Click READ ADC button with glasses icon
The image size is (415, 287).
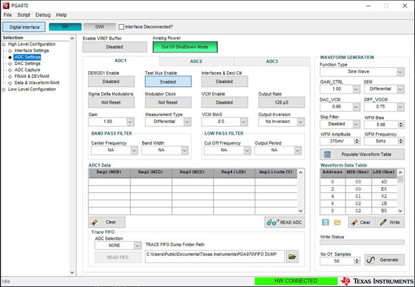click(285, 222)
